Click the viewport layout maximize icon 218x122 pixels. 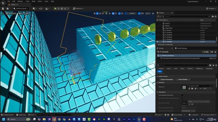click(153, 14)
